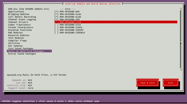Select Channel Event Logging category
This screenshot has width=187, height=104.
tap(22, 19)
